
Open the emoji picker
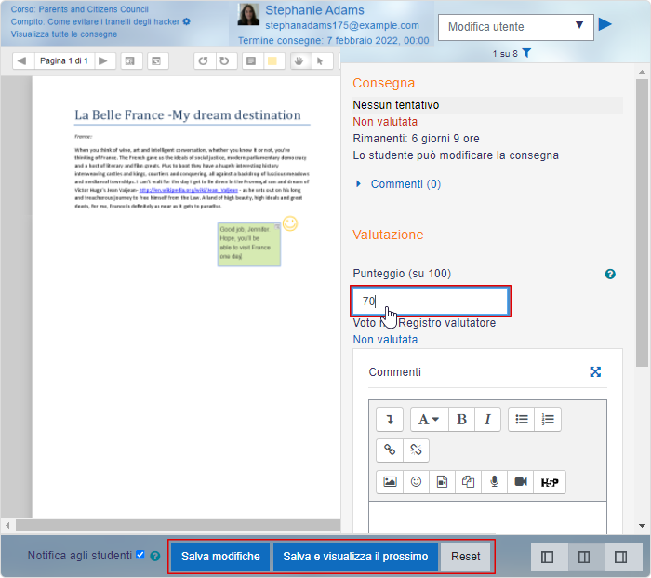[x=416, y=482]
